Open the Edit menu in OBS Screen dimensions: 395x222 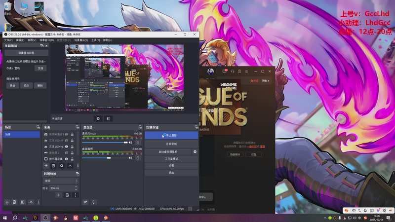coord(20,40)
